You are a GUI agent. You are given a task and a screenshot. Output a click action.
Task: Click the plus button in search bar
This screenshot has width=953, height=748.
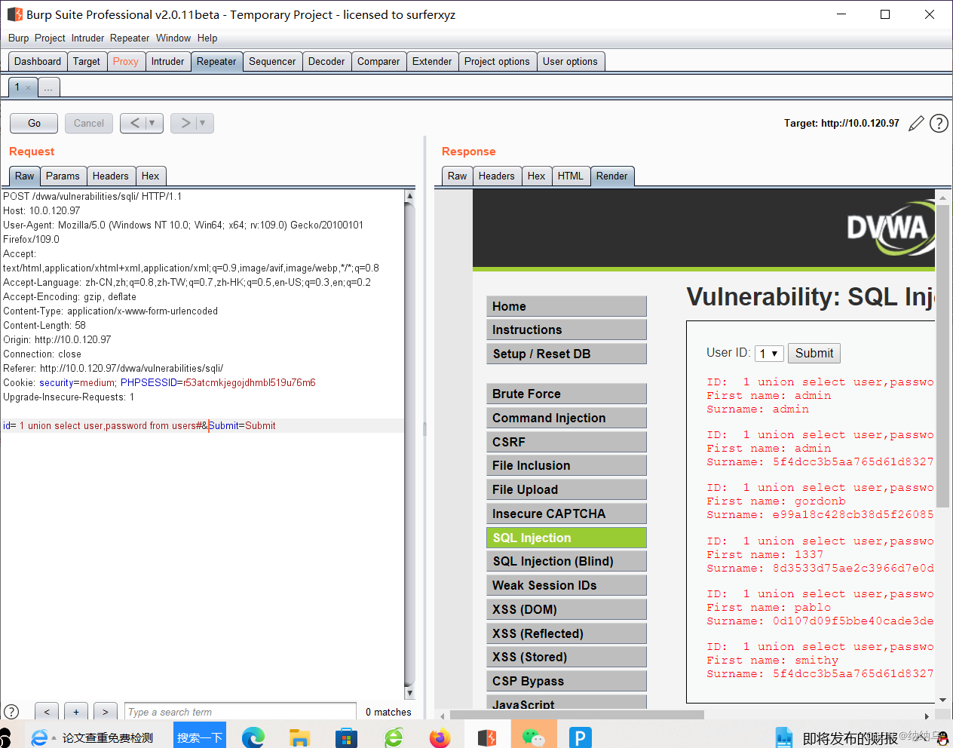(x=76, y=712)
